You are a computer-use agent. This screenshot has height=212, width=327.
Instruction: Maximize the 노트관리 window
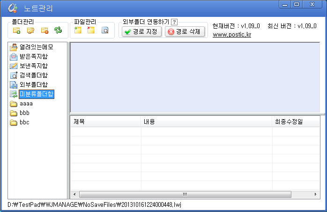(x=297, y=4)
